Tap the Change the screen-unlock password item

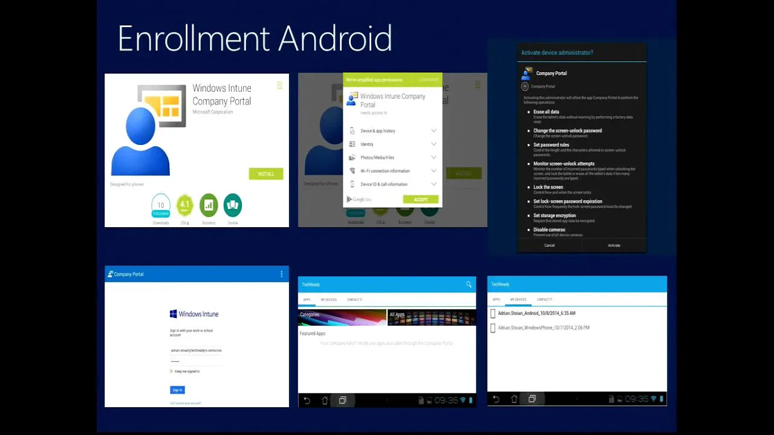567,130
